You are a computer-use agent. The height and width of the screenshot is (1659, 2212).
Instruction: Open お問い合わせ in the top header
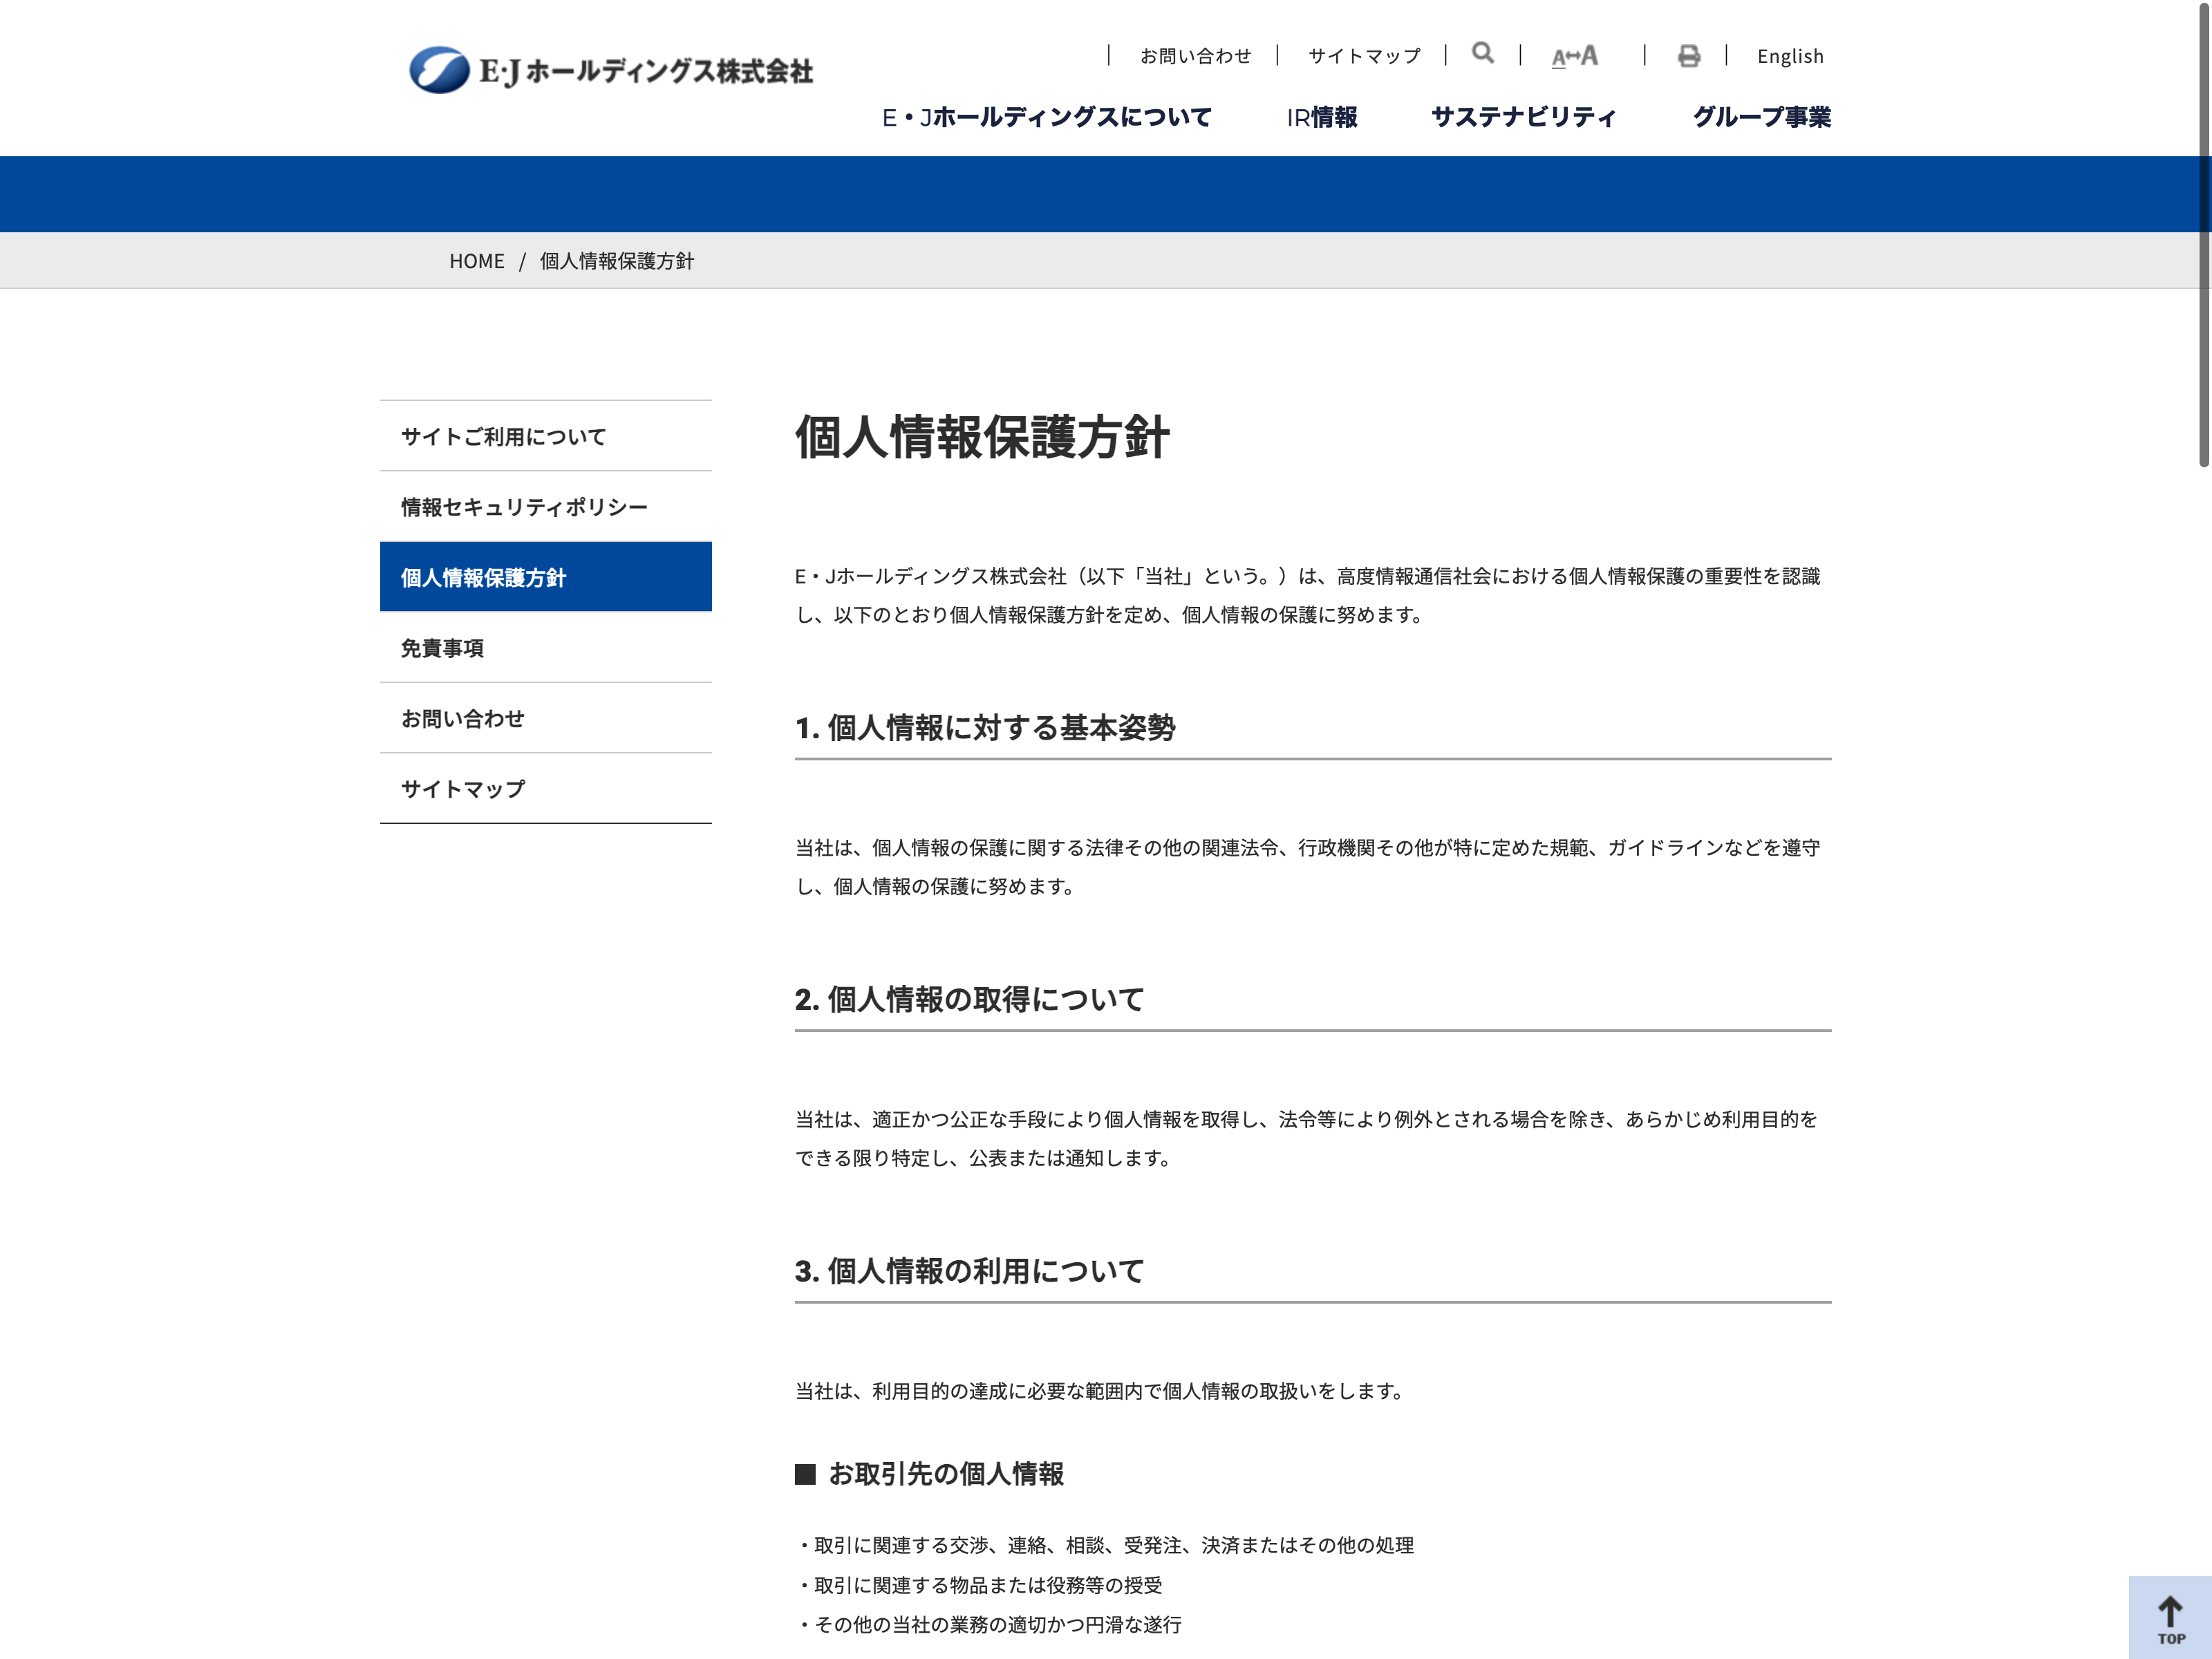coord(1195,57)
